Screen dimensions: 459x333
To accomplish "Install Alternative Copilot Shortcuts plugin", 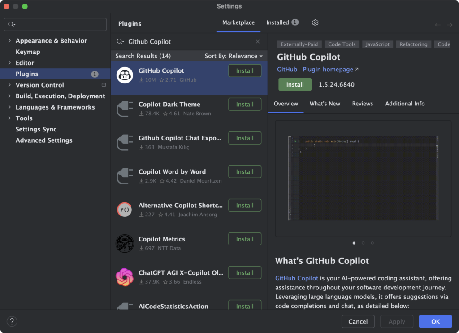I will pos(245,206).
